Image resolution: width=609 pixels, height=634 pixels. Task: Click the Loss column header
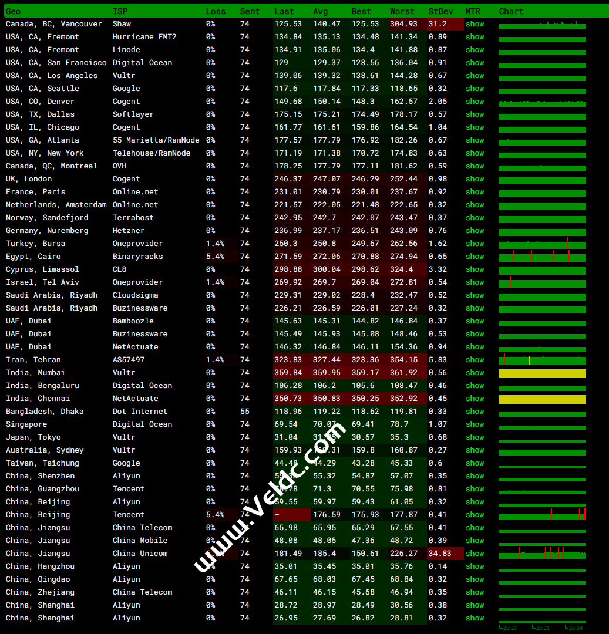(x=216, y=11)
